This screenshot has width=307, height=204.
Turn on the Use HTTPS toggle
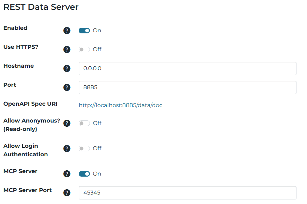tap(84, 50)
